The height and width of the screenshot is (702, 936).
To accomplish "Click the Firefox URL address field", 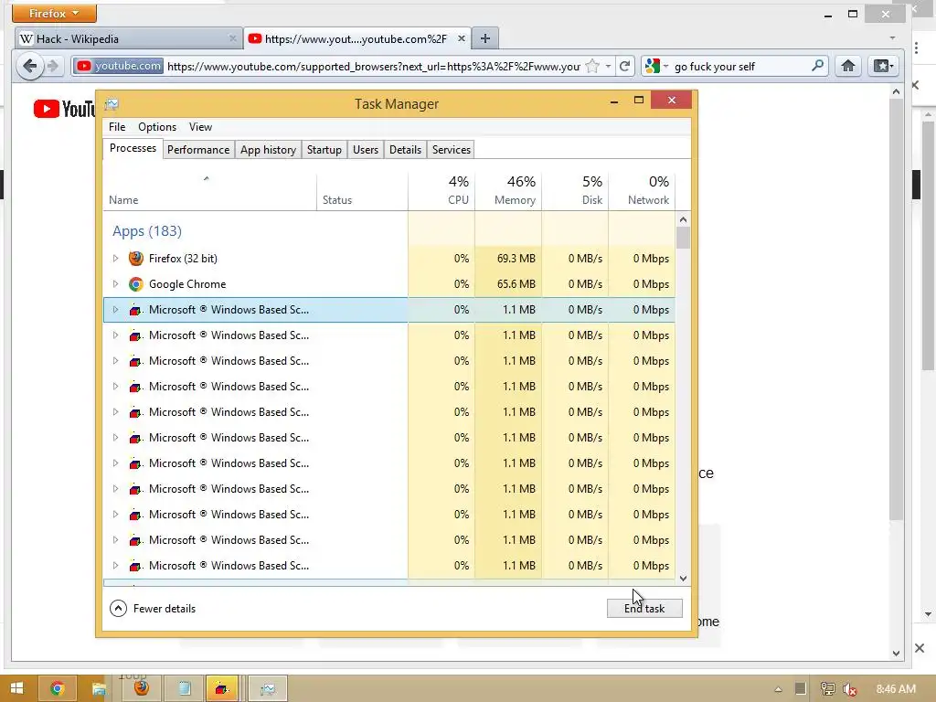I will point(373,66).
